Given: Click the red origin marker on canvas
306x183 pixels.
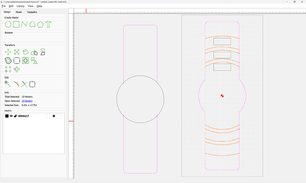Looking at the screenshot, I should (222, 95).
